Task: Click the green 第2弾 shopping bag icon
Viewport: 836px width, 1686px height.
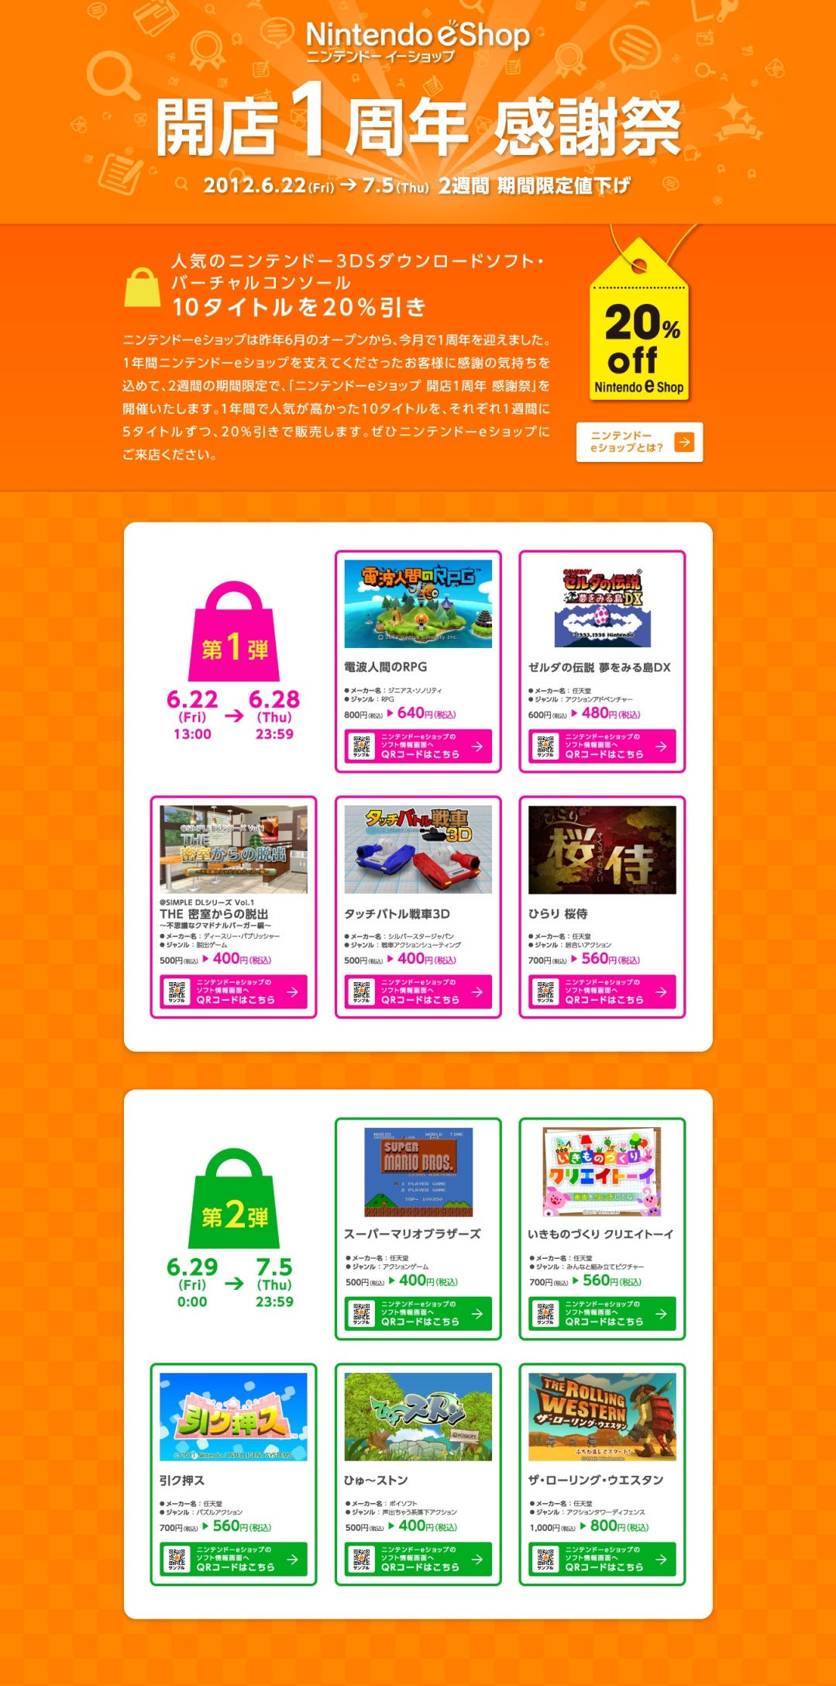Action: pyautogui.click(x=234, y=1199)
